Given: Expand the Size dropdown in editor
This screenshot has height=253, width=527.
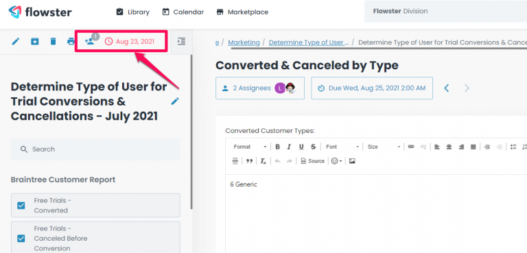Looking at the screenshot, I should click(x=384, y=147).
